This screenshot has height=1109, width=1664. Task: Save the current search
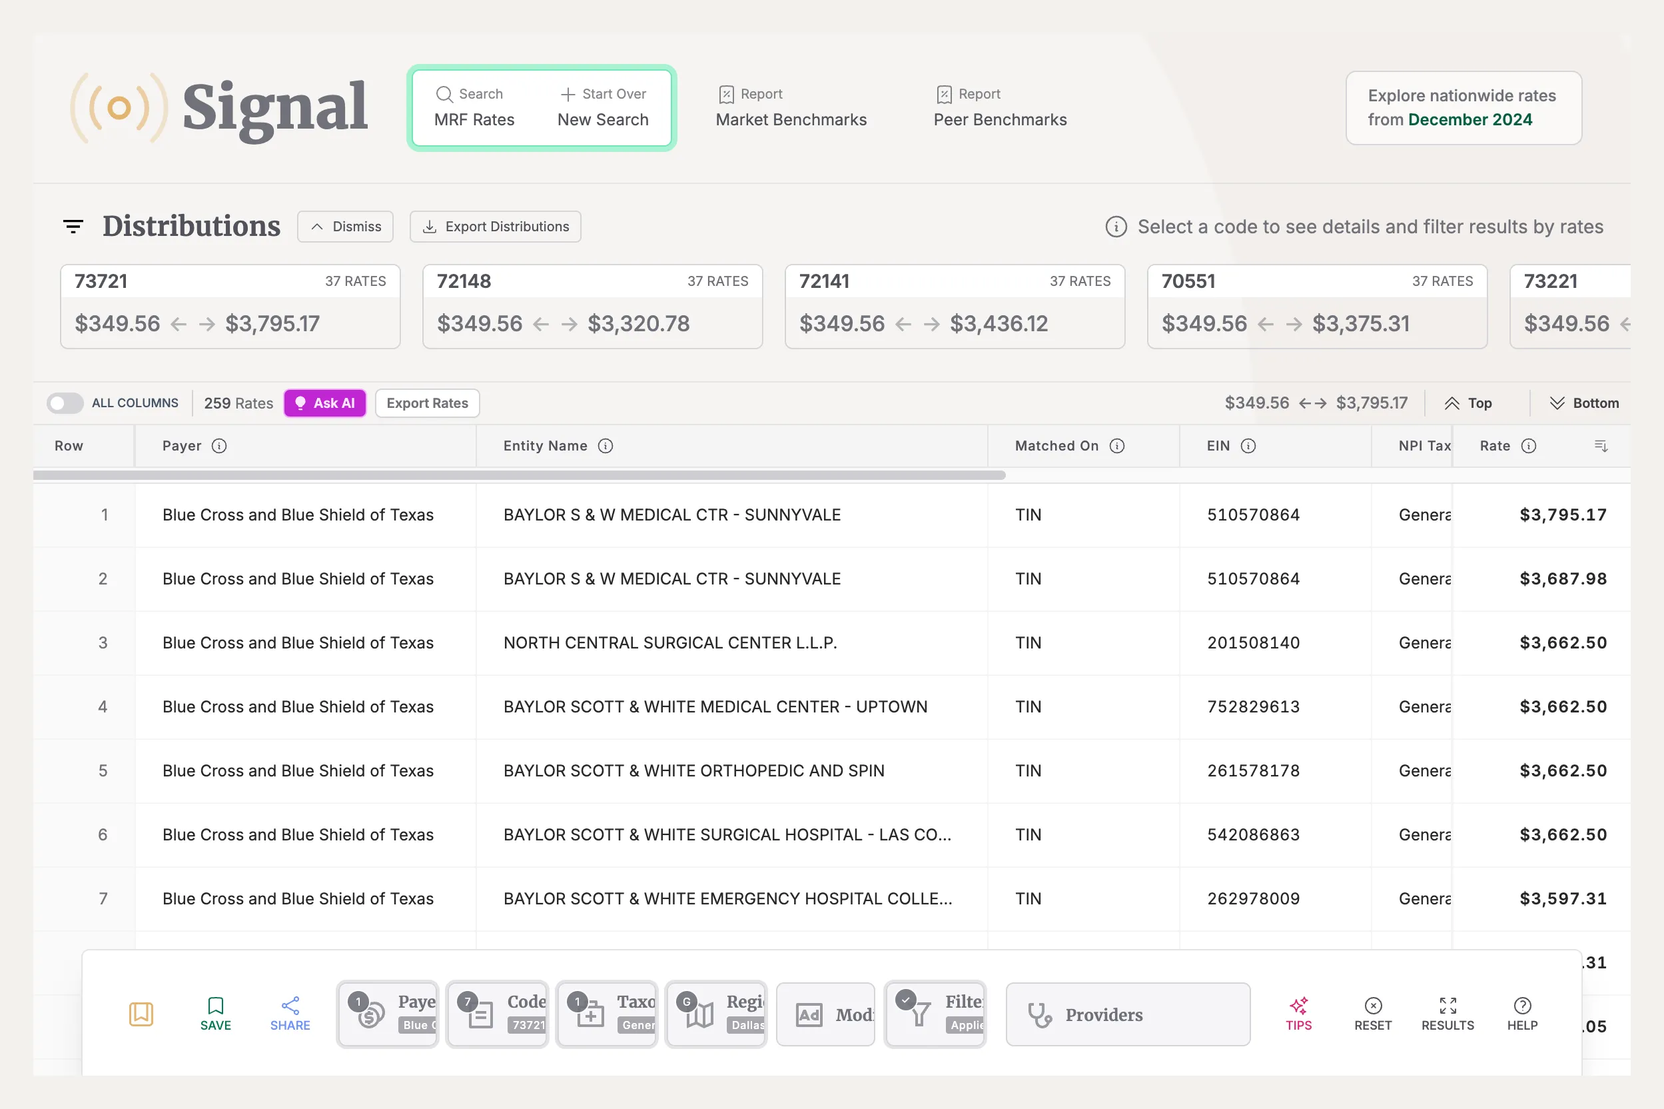click(216, 1014)
